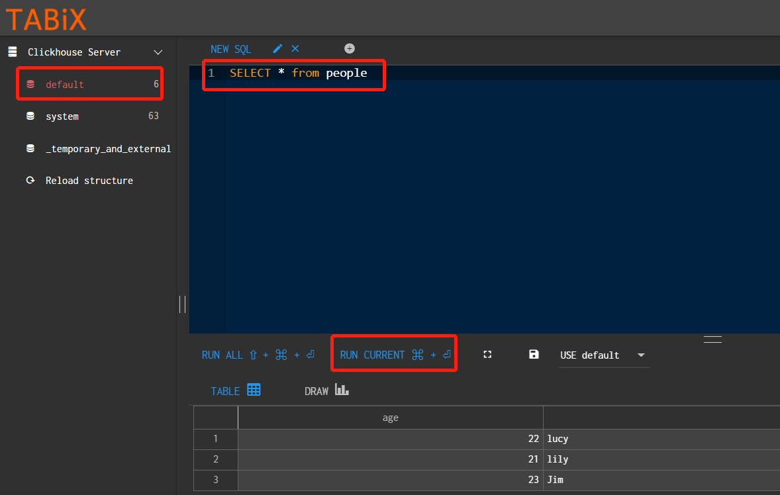Rename tab using the pencil icon
780x495 pixels.
coord(277,48)
